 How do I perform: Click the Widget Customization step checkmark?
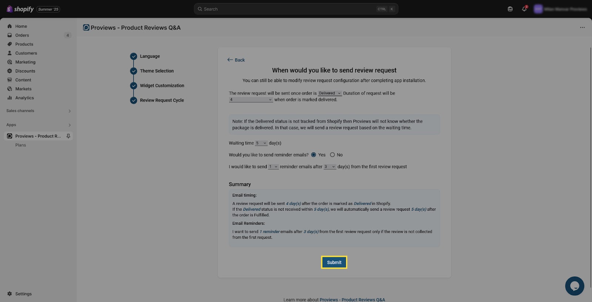click(x=134, y=86)
